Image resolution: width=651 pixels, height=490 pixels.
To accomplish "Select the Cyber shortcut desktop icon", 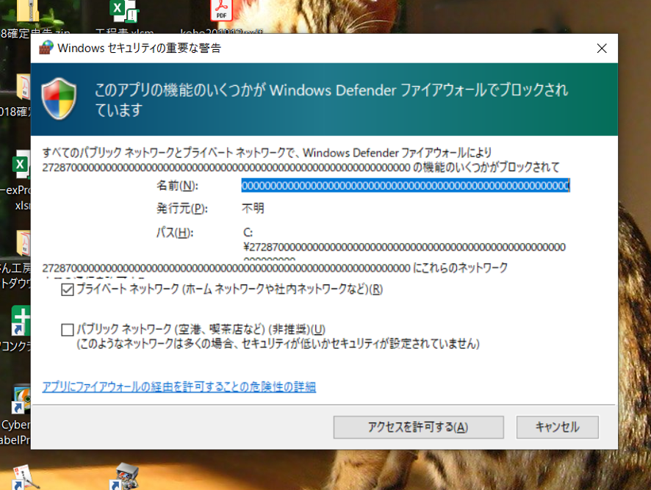I will pos(21,400).
